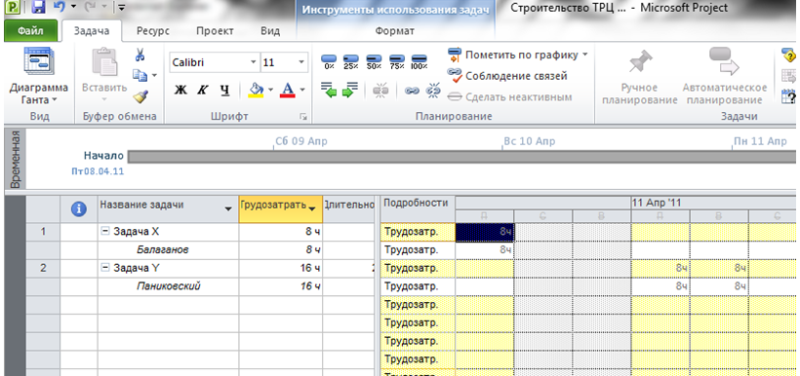Collapse the Задача Y outline row

pos(105,268)
